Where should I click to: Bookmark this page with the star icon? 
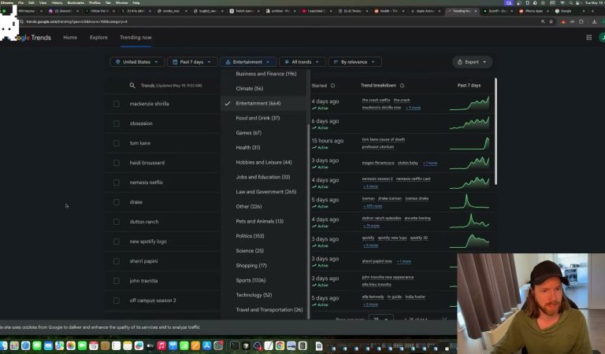551,21
